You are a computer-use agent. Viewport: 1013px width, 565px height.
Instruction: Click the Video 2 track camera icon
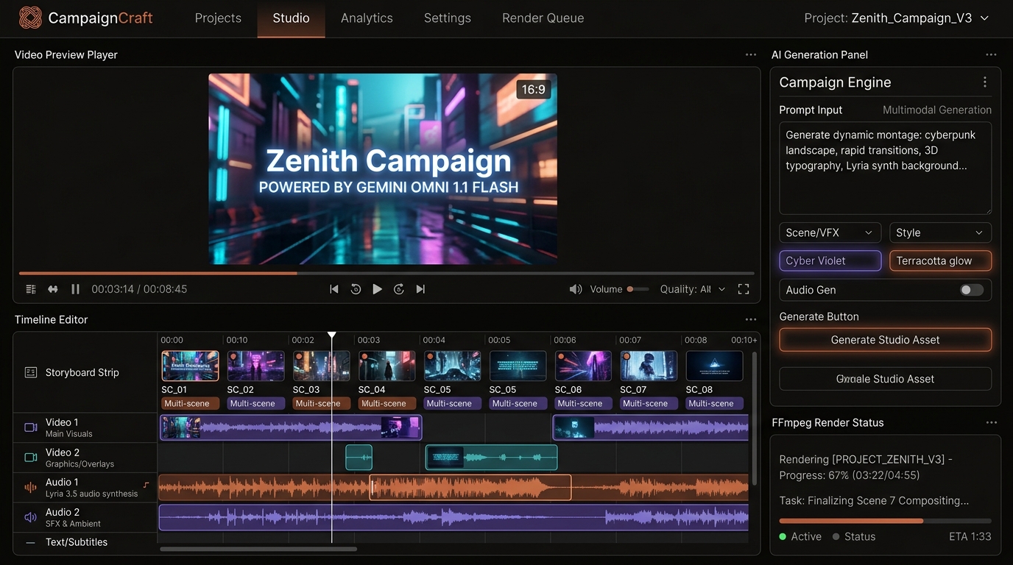pyautogui.click(x=31, y=458)
